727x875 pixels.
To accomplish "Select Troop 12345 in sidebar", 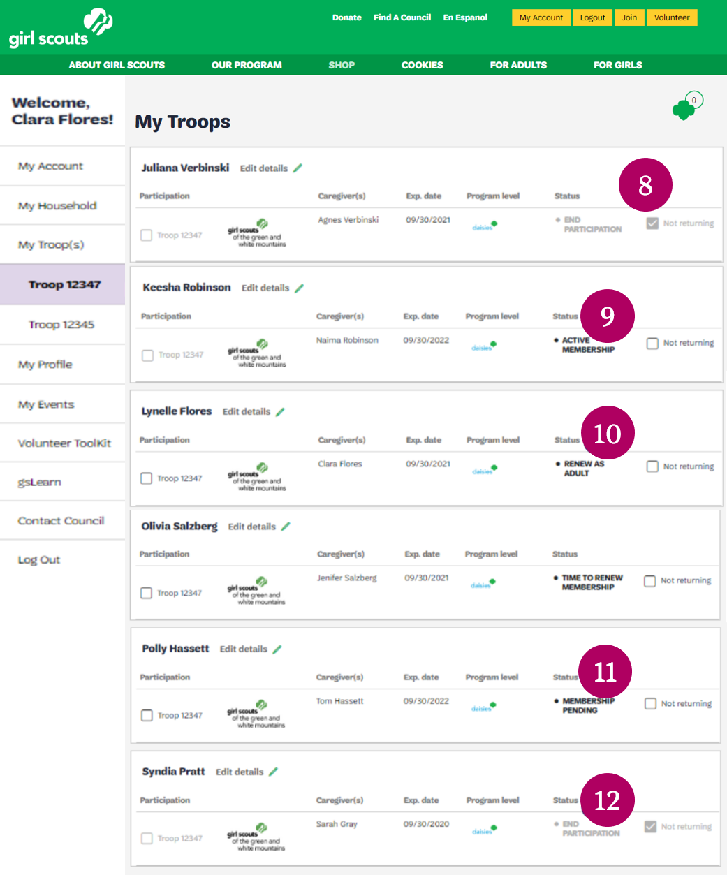I will [x=63, y=324].
